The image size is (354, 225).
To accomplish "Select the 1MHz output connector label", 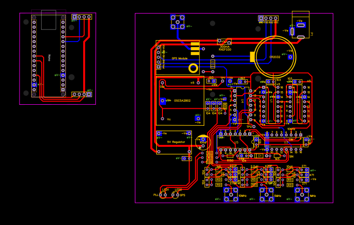I will [313, 196].
